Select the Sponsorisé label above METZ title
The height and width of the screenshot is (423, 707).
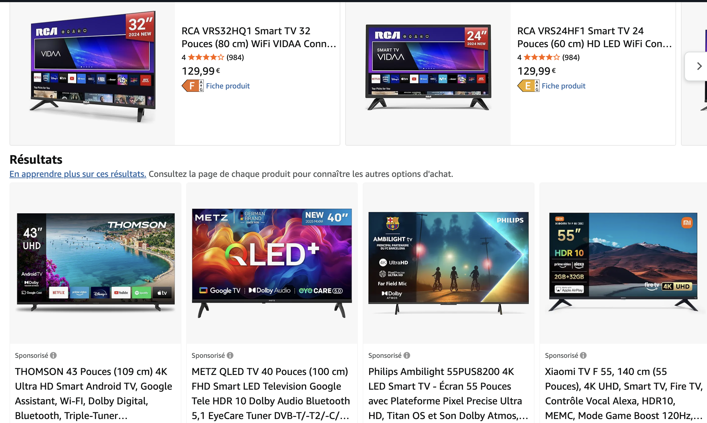tap(208, 355)
